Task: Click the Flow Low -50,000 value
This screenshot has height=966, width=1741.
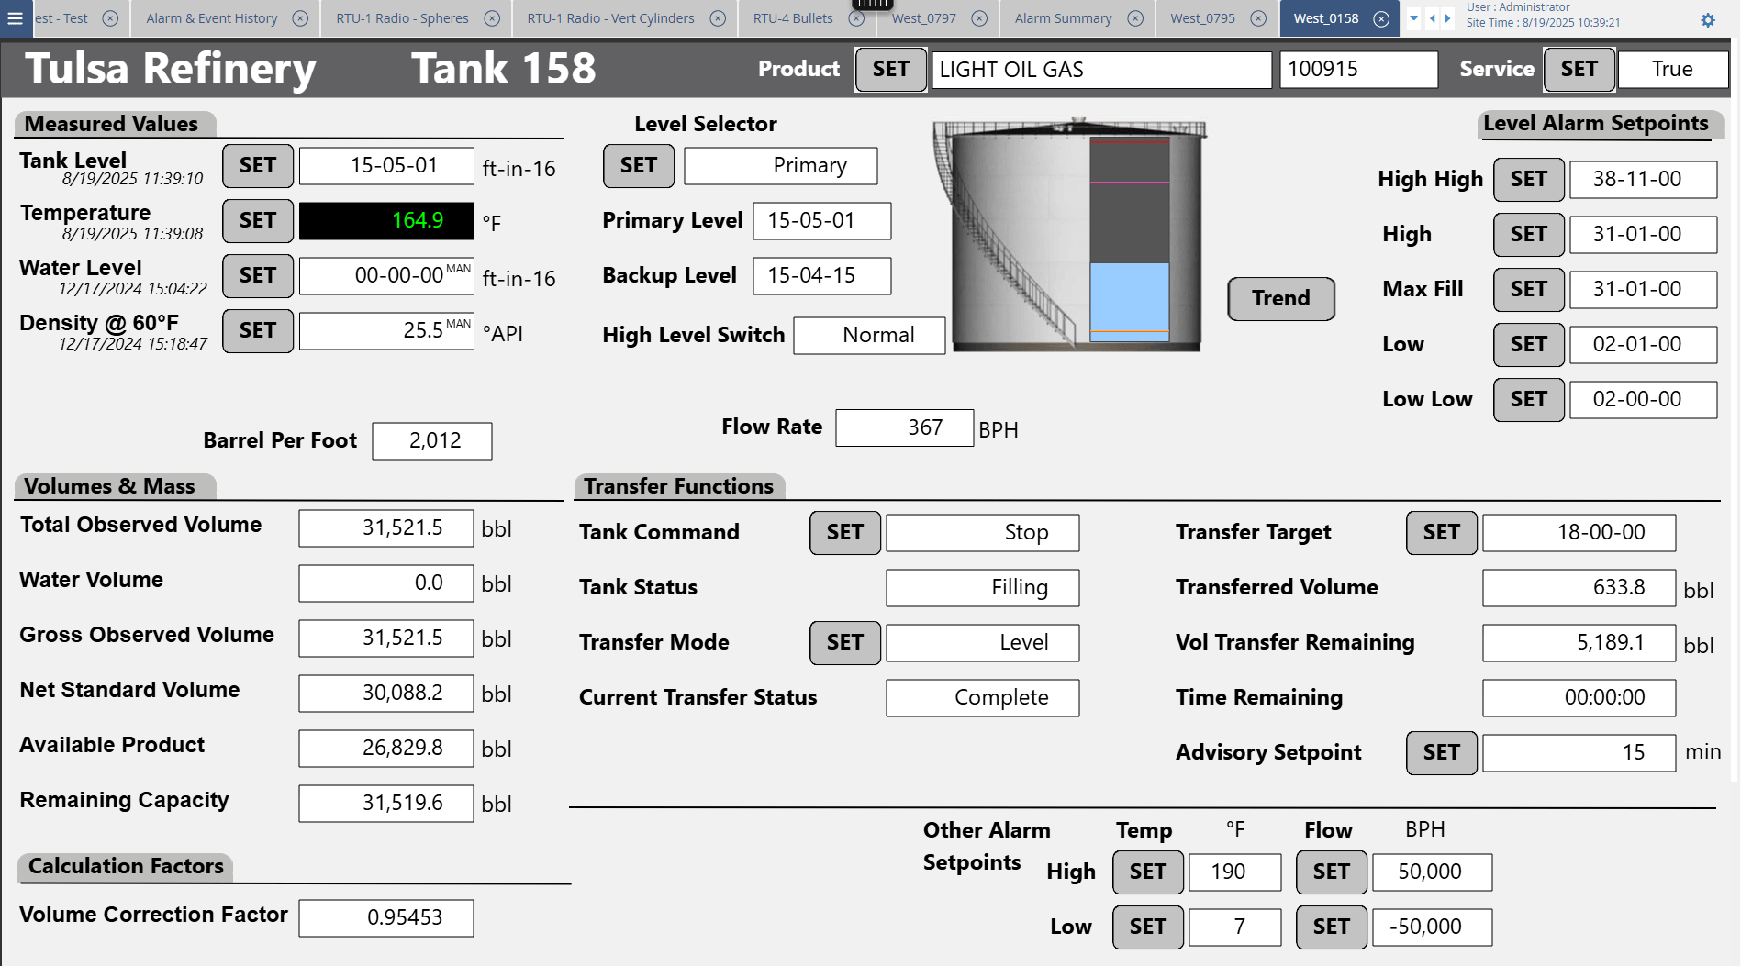Action: coord(1432,927)
